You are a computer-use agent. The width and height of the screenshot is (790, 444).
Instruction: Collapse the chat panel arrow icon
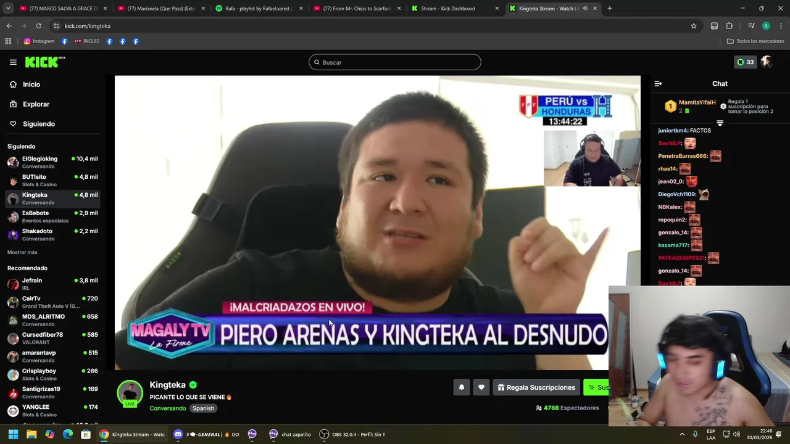658,84
